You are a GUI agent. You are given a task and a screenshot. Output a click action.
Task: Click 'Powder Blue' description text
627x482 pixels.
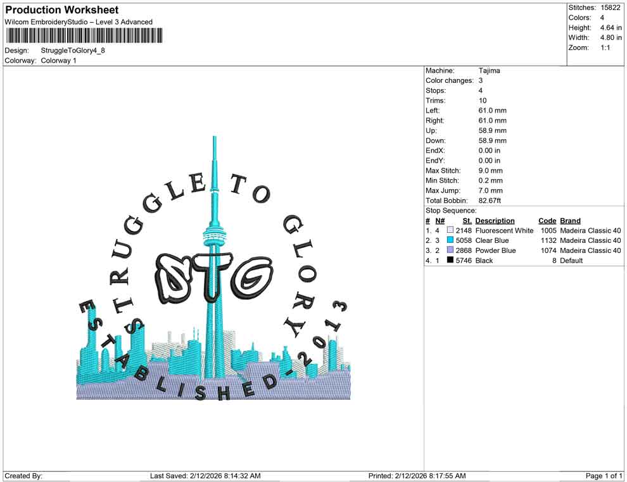pos(495,250)
